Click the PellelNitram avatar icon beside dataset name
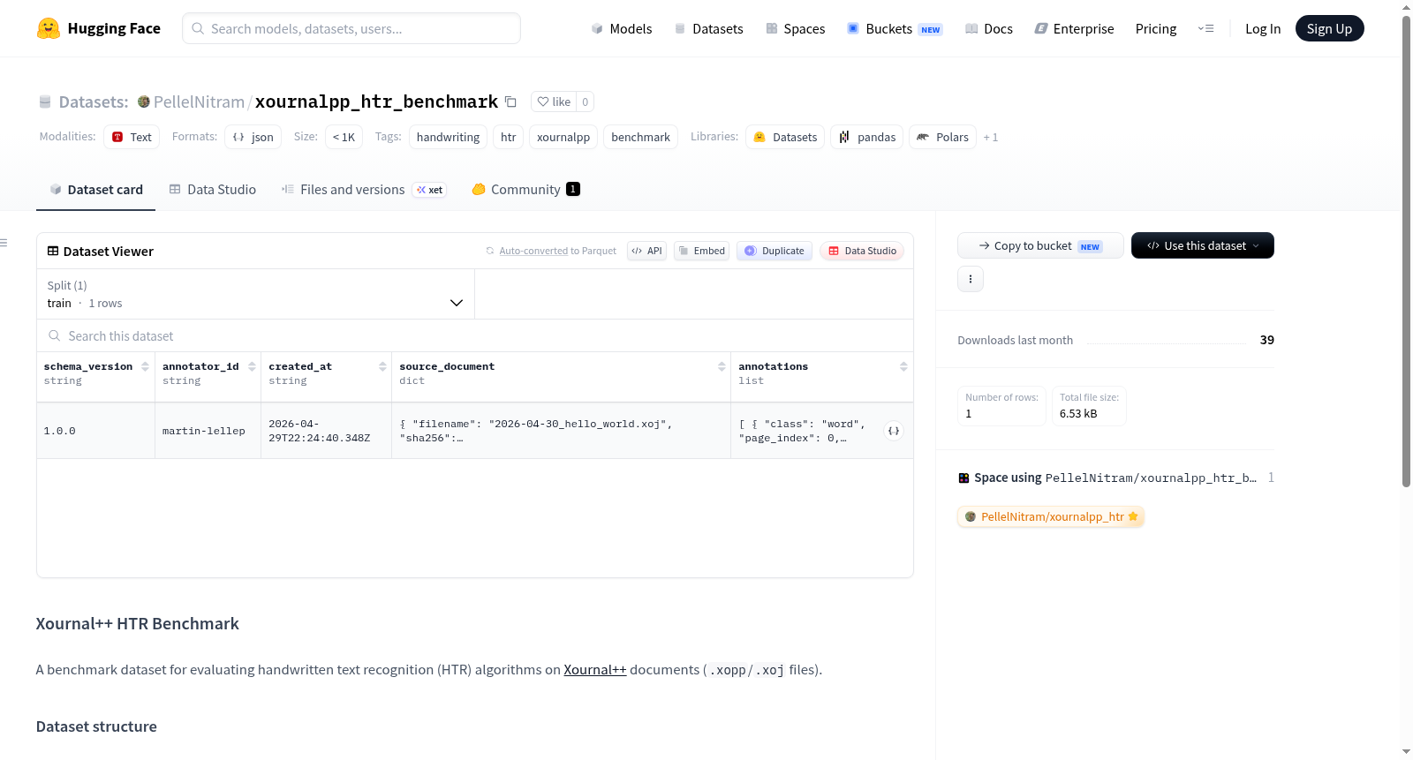Viewport: 1413px width, 760px height. point(143,102)
